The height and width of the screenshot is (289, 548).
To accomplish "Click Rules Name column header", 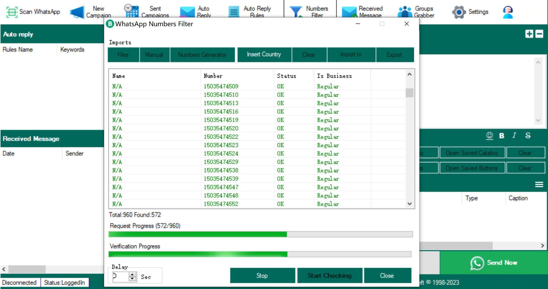I will pyautogui.click(x=29, y=50).
